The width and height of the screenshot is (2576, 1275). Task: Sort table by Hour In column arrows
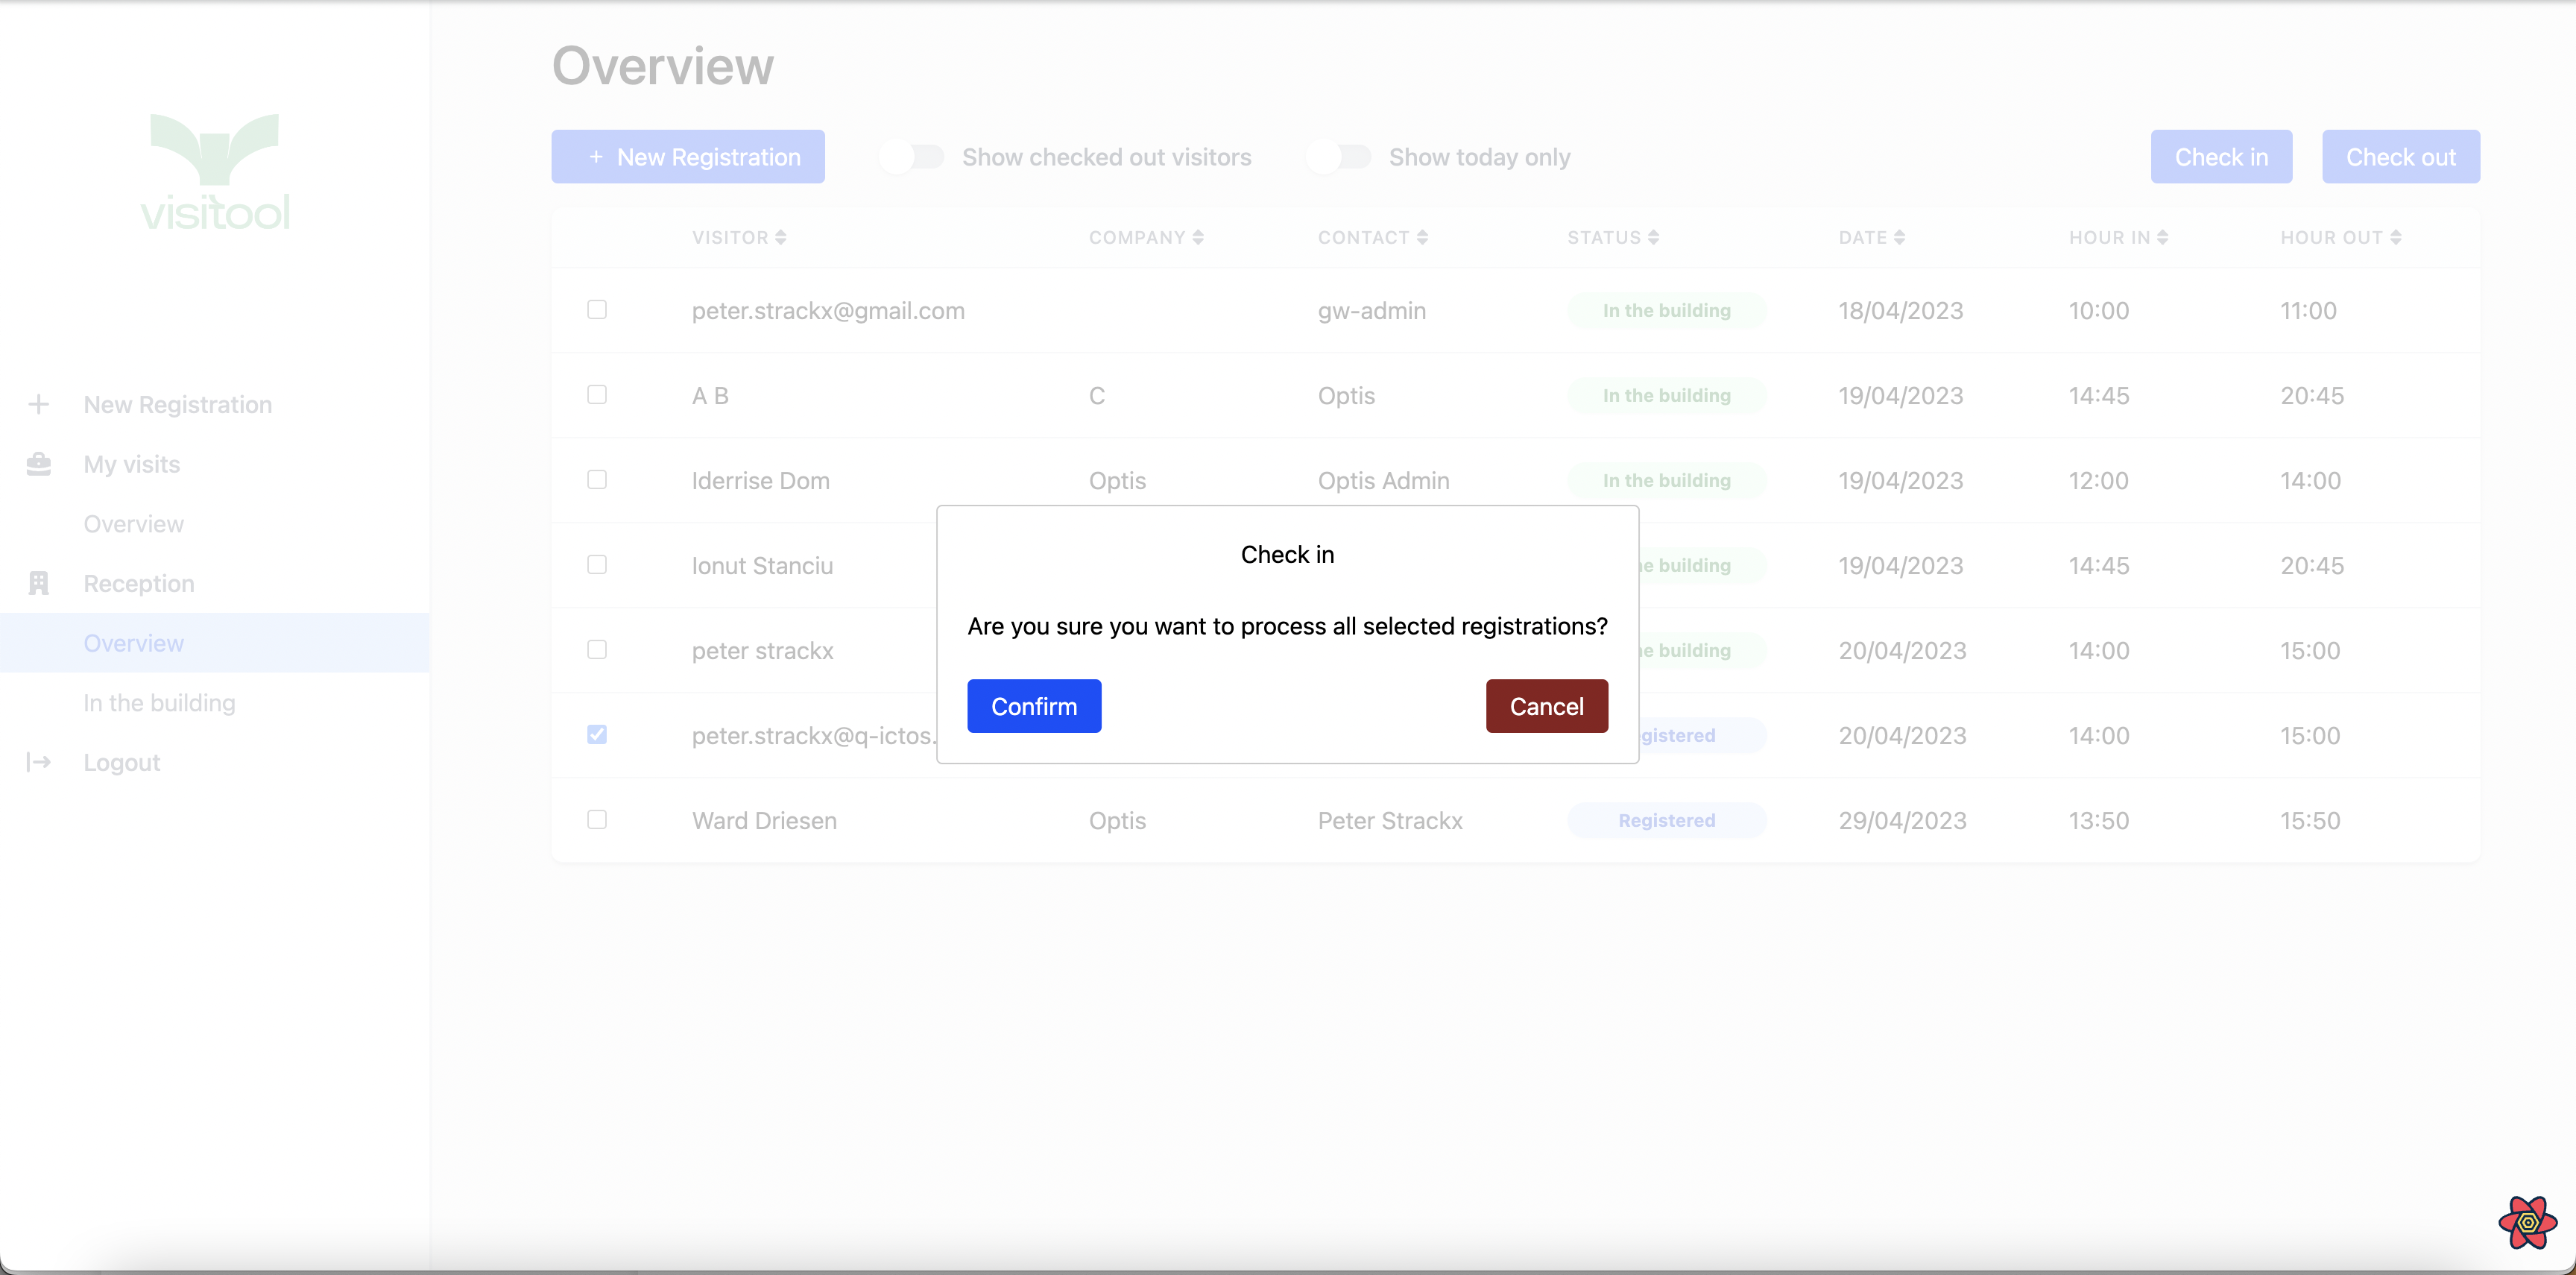tap(2162, 237)
